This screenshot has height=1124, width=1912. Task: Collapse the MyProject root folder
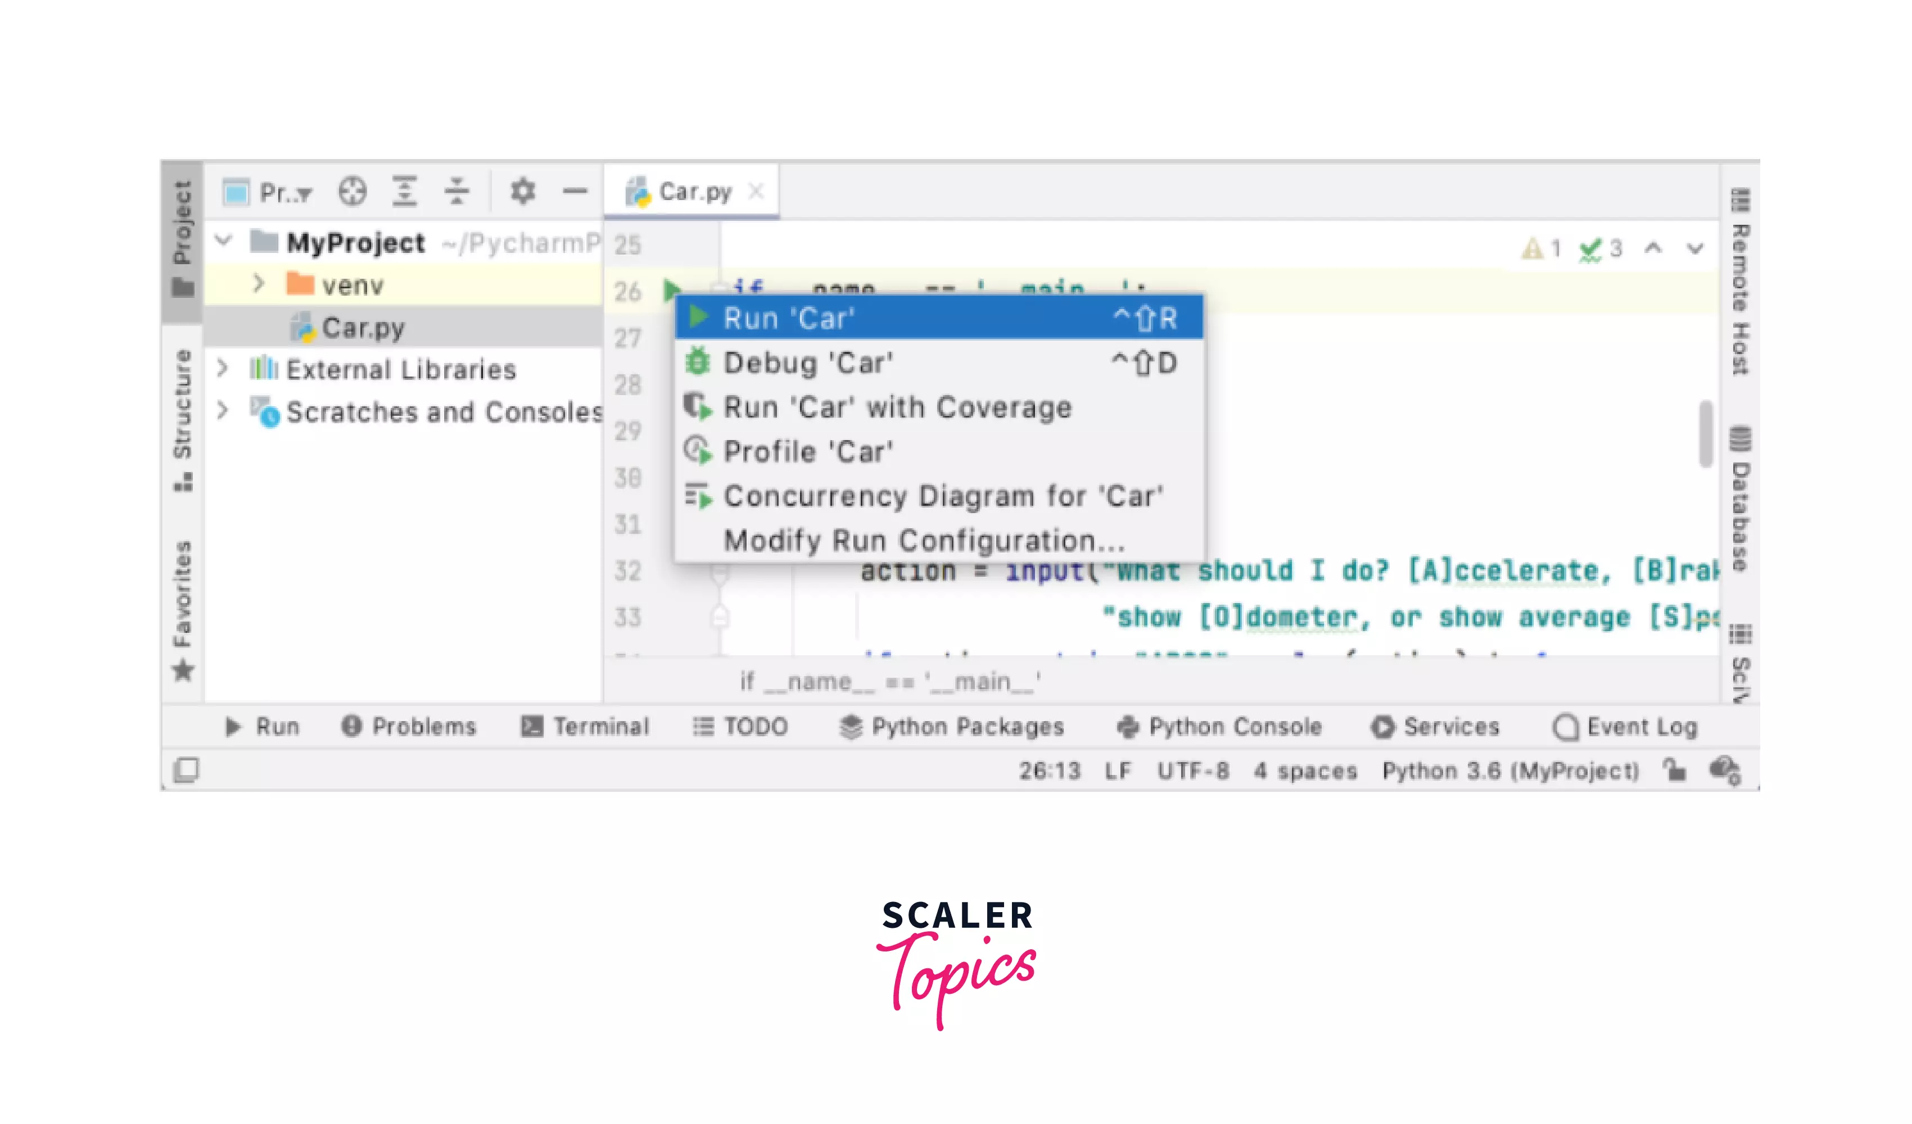[223, 242]
